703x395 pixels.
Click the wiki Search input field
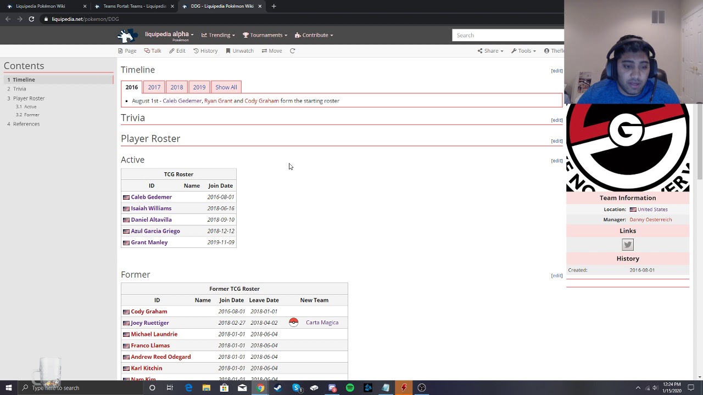click(508, 35)
